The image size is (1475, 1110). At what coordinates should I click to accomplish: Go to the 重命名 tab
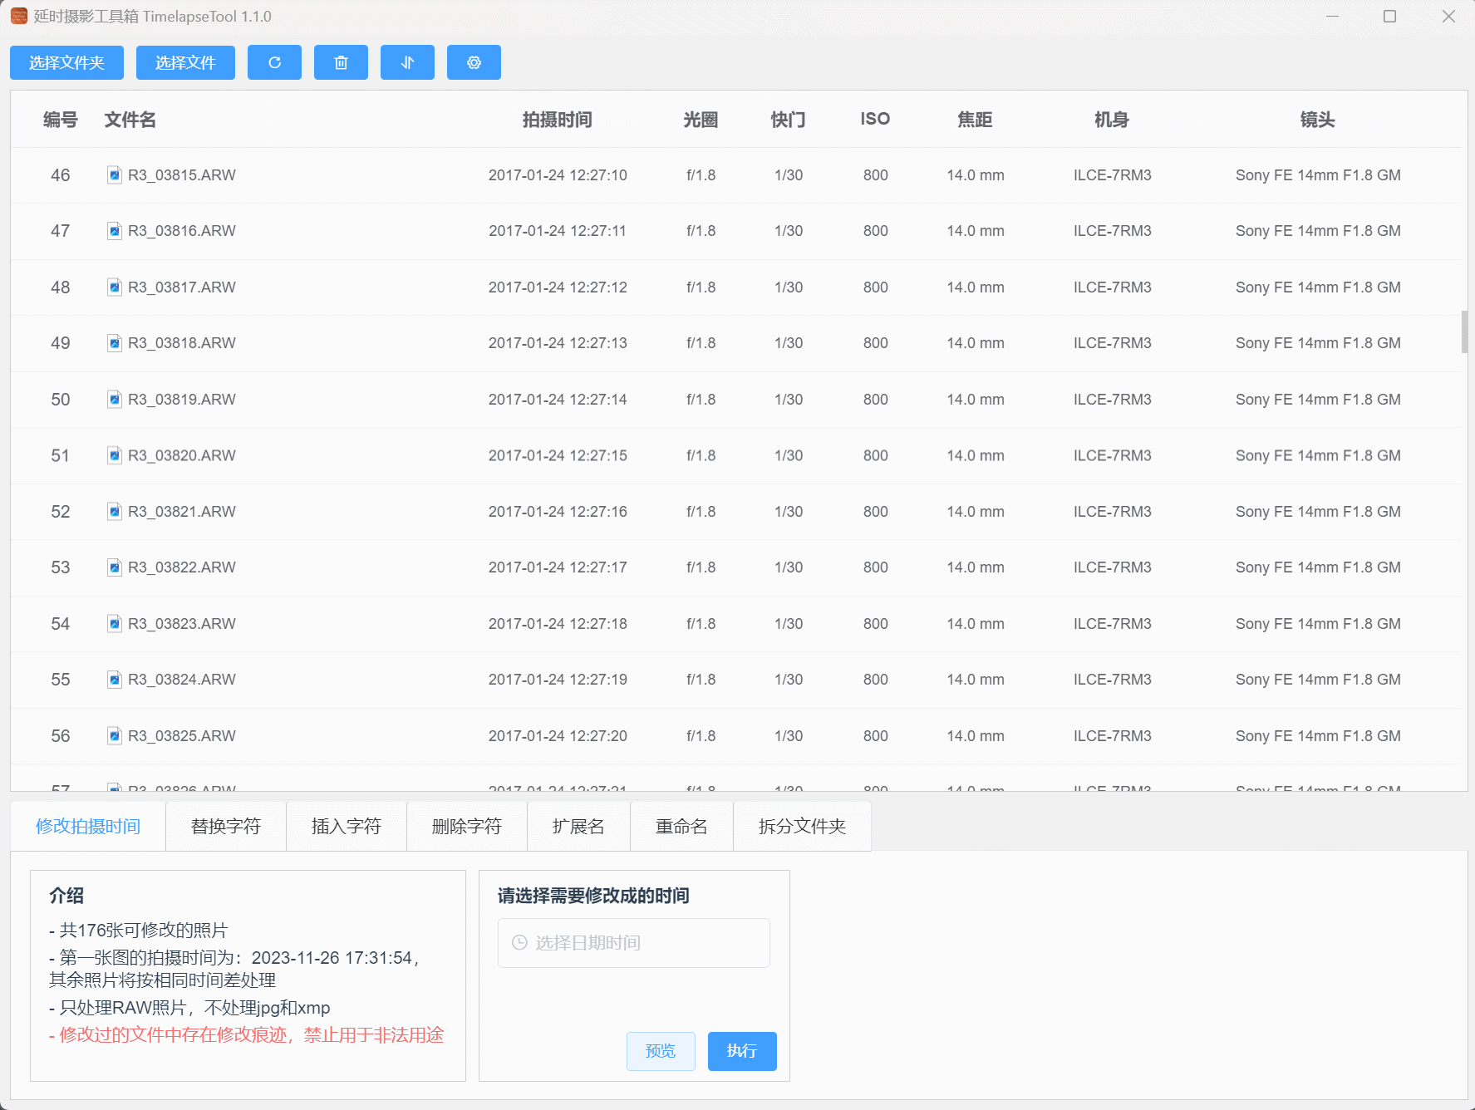coord(681,826)
